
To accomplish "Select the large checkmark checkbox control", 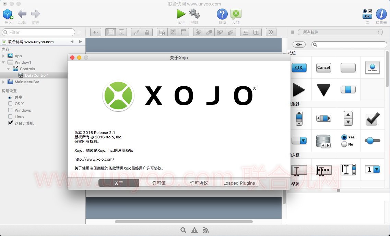I will tap(373, 119).
